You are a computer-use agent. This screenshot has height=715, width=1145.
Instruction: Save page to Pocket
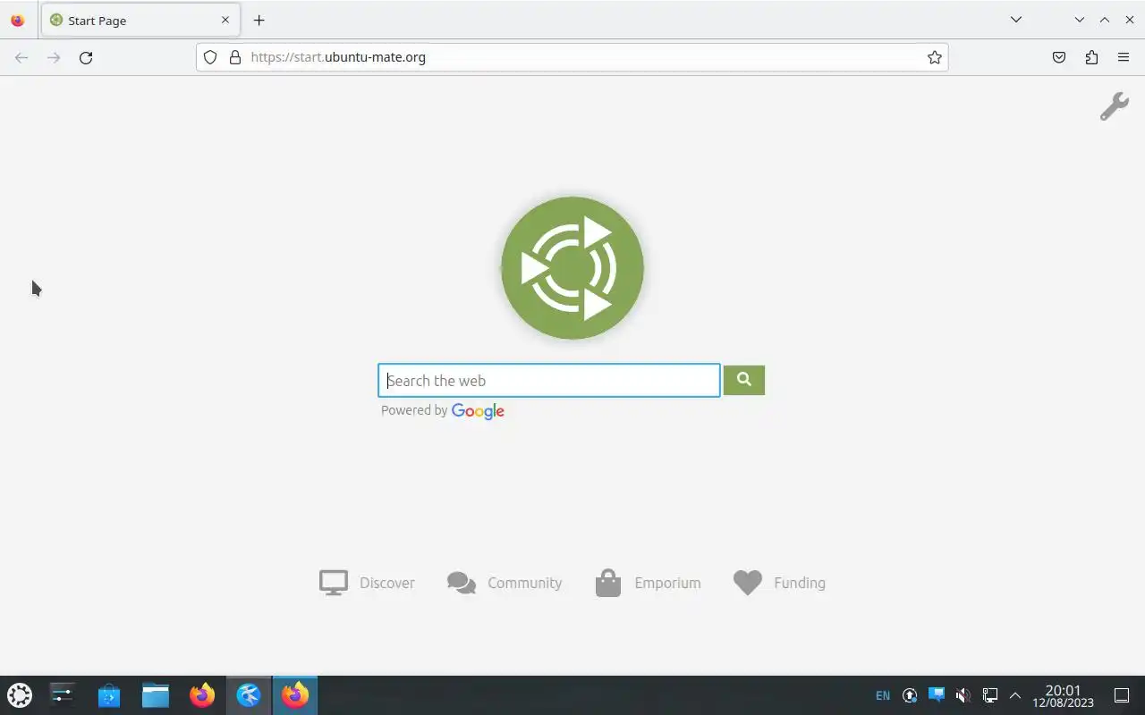tap(1059, 57)
